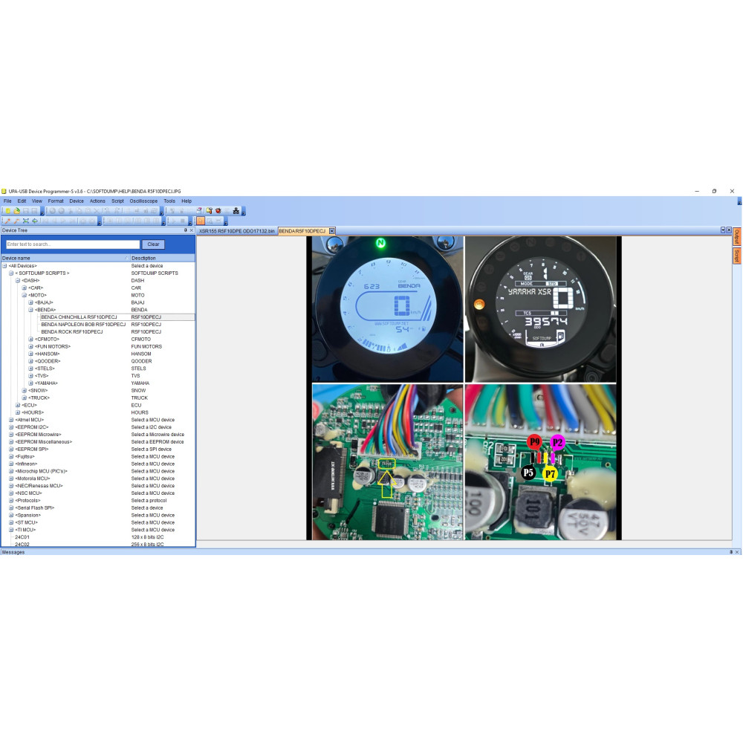This screenshot has width=743, height=743.
Task: Click the displayed BENDA wiring image
Action: (x=464, y=388)
